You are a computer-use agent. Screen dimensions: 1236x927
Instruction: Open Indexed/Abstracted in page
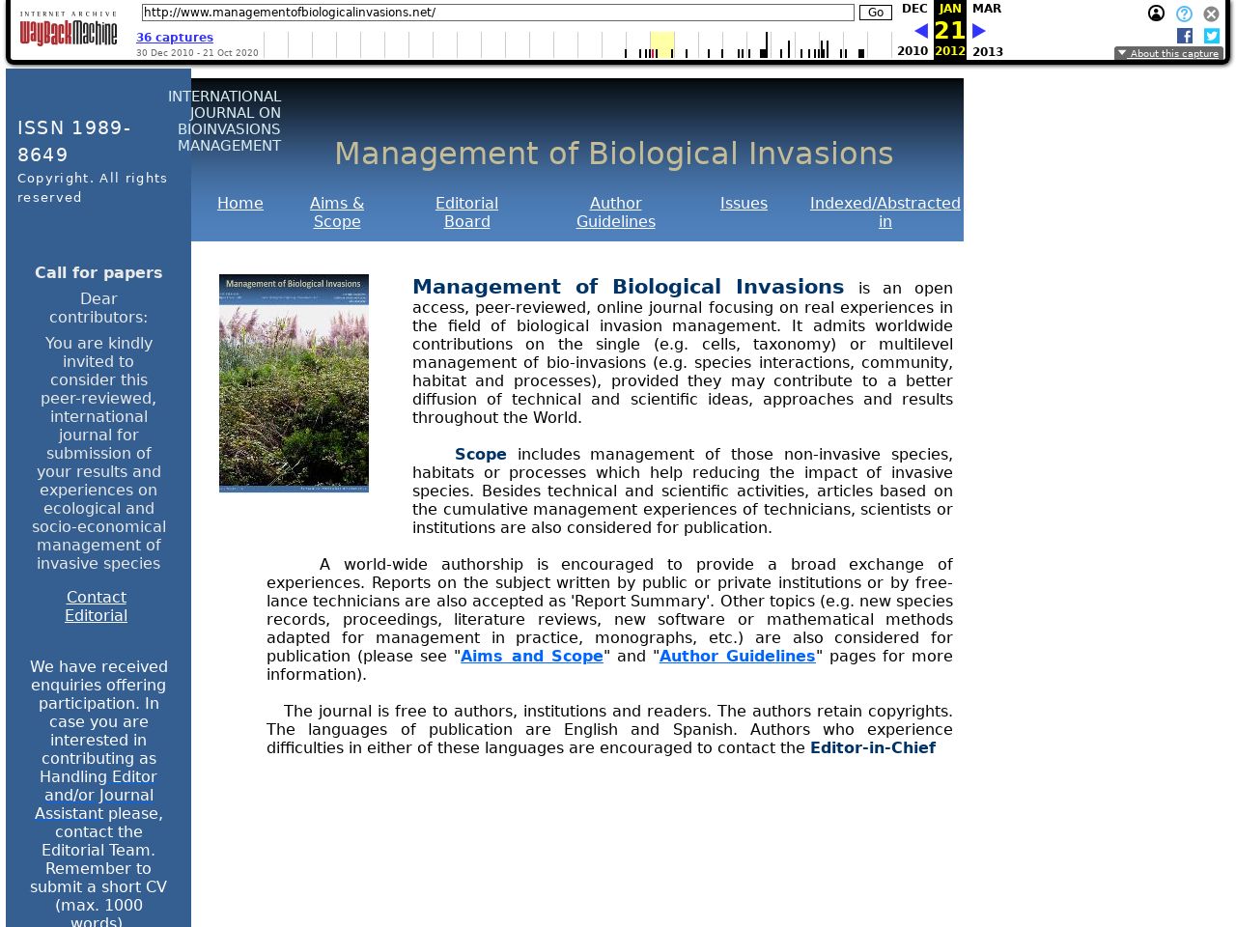pyautogui.click(x=885, y=212)
